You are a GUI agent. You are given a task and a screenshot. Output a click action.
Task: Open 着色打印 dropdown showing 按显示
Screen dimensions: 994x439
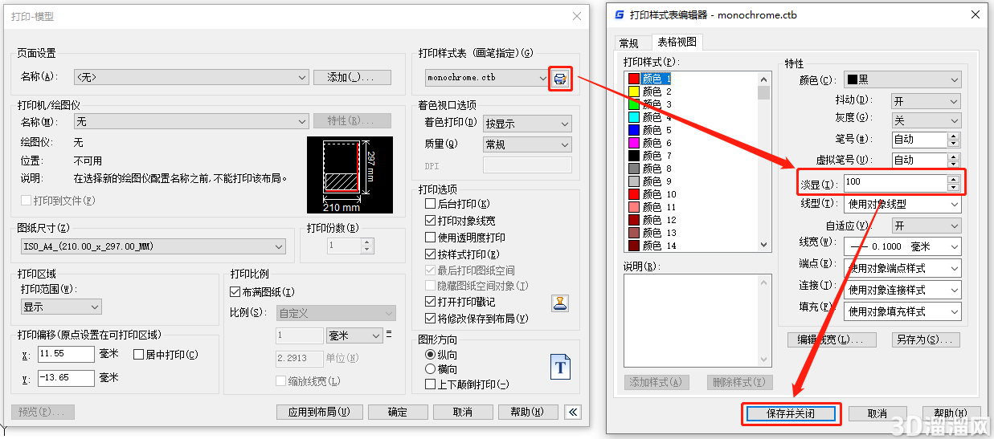pyautogui.click(x=527, y=124)
